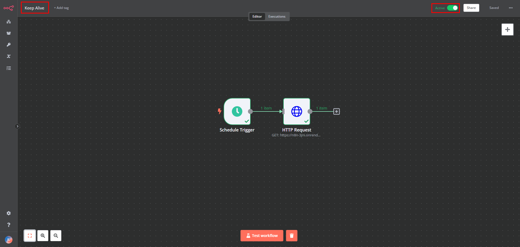Screen dimensions: 520x247
Task: Open Credentials via the key icon
Action: 9,45
